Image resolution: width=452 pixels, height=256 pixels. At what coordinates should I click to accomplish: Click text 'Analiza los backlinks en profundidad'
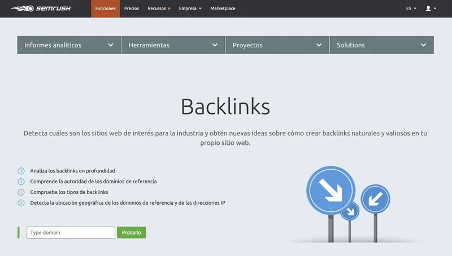[x=73, y=171]
